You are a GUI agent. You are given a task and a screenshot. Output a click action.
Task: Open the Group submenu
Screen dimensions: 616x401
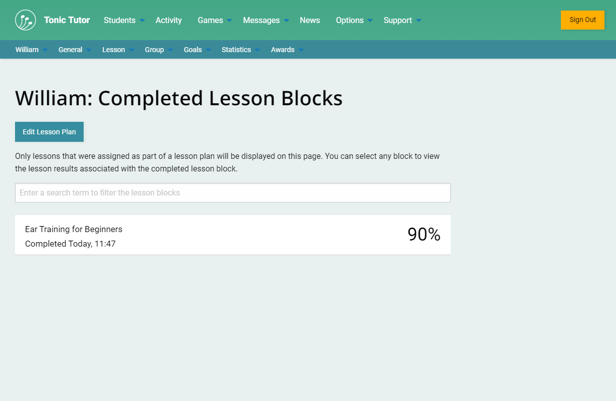point(158,50)
